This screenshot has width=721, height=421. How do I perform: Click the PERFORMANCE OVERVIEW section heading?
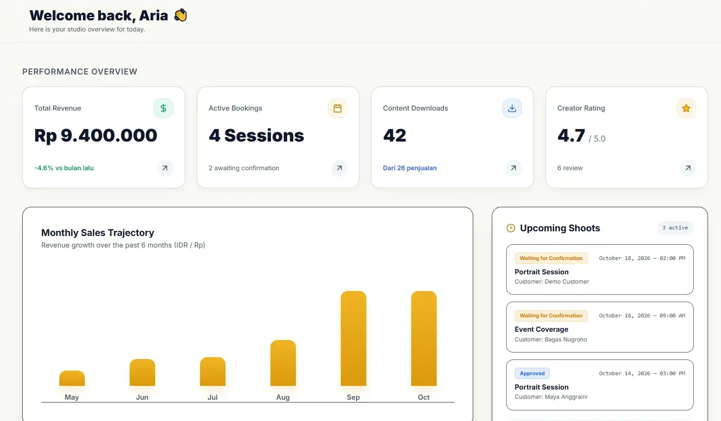point(80,72)
